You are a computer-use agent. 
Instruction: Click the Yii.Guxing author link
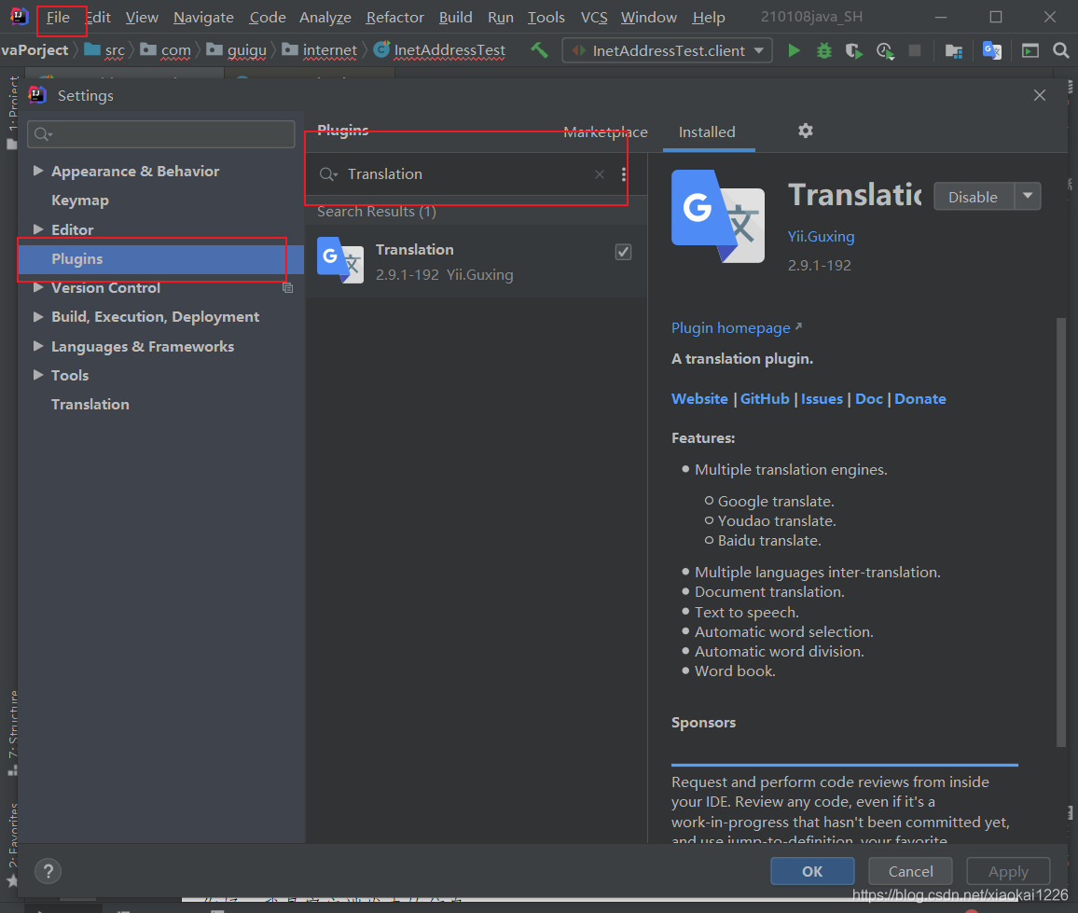pyautogui.click(x=821, y=237)
